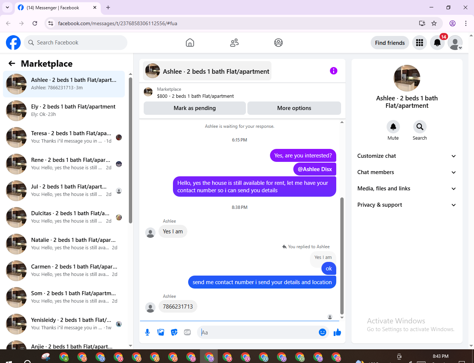The height and width of the screenshot is (363, 474).
Task: Mute the chat with bell icon
Action: click(x=393, y=127)
